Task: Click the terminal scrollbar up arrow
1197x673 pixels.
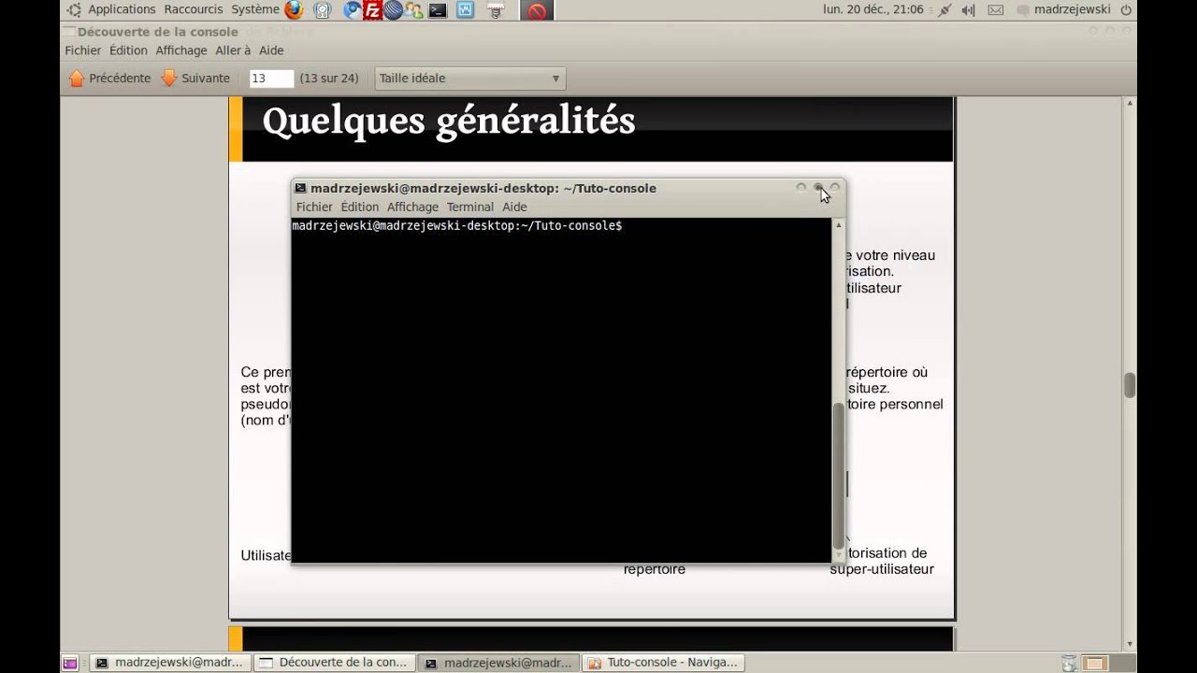Action: point(839,224)
